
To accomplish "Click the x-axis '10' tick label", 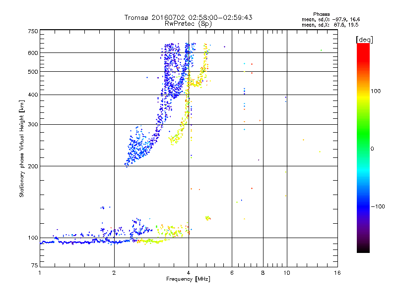I will click(x=287, y=273).
